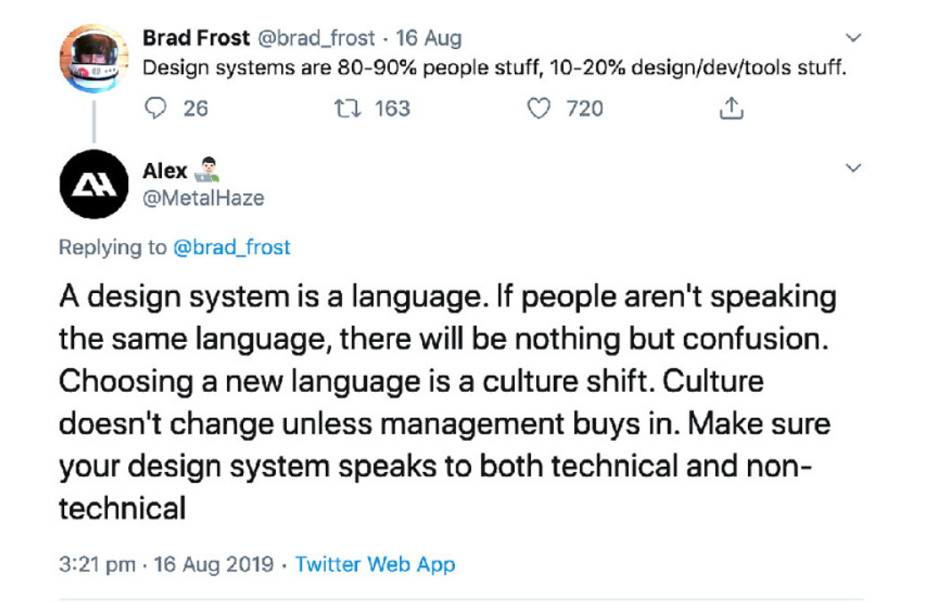
Task: Click the 3:21 pm 16 Aug 2019 timestamp
Action: click(x=165, y=565)
